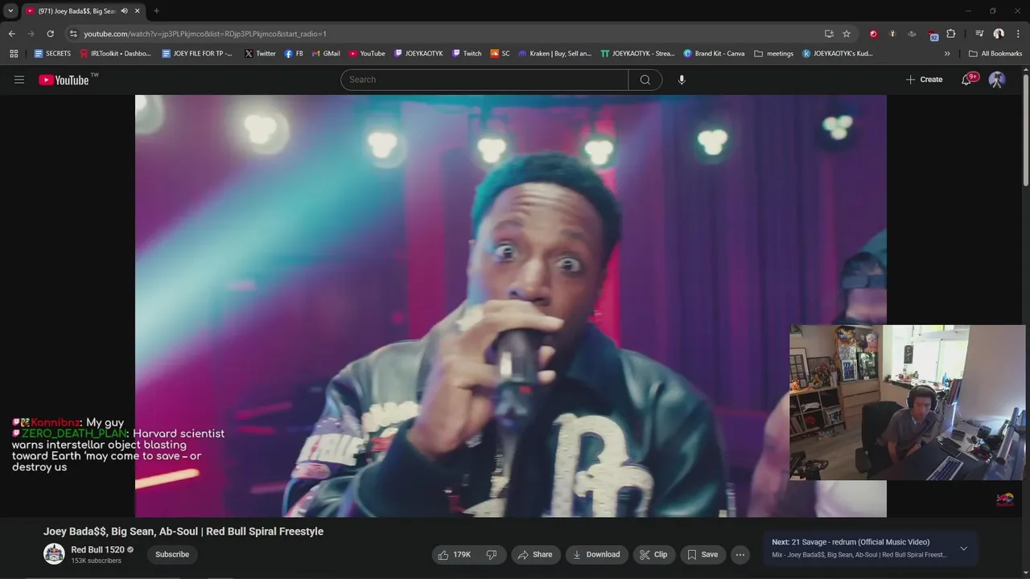Click the video title text
Image resolution: width=1030 pixels, height=579 pixels.
click(x=183, y=532)
